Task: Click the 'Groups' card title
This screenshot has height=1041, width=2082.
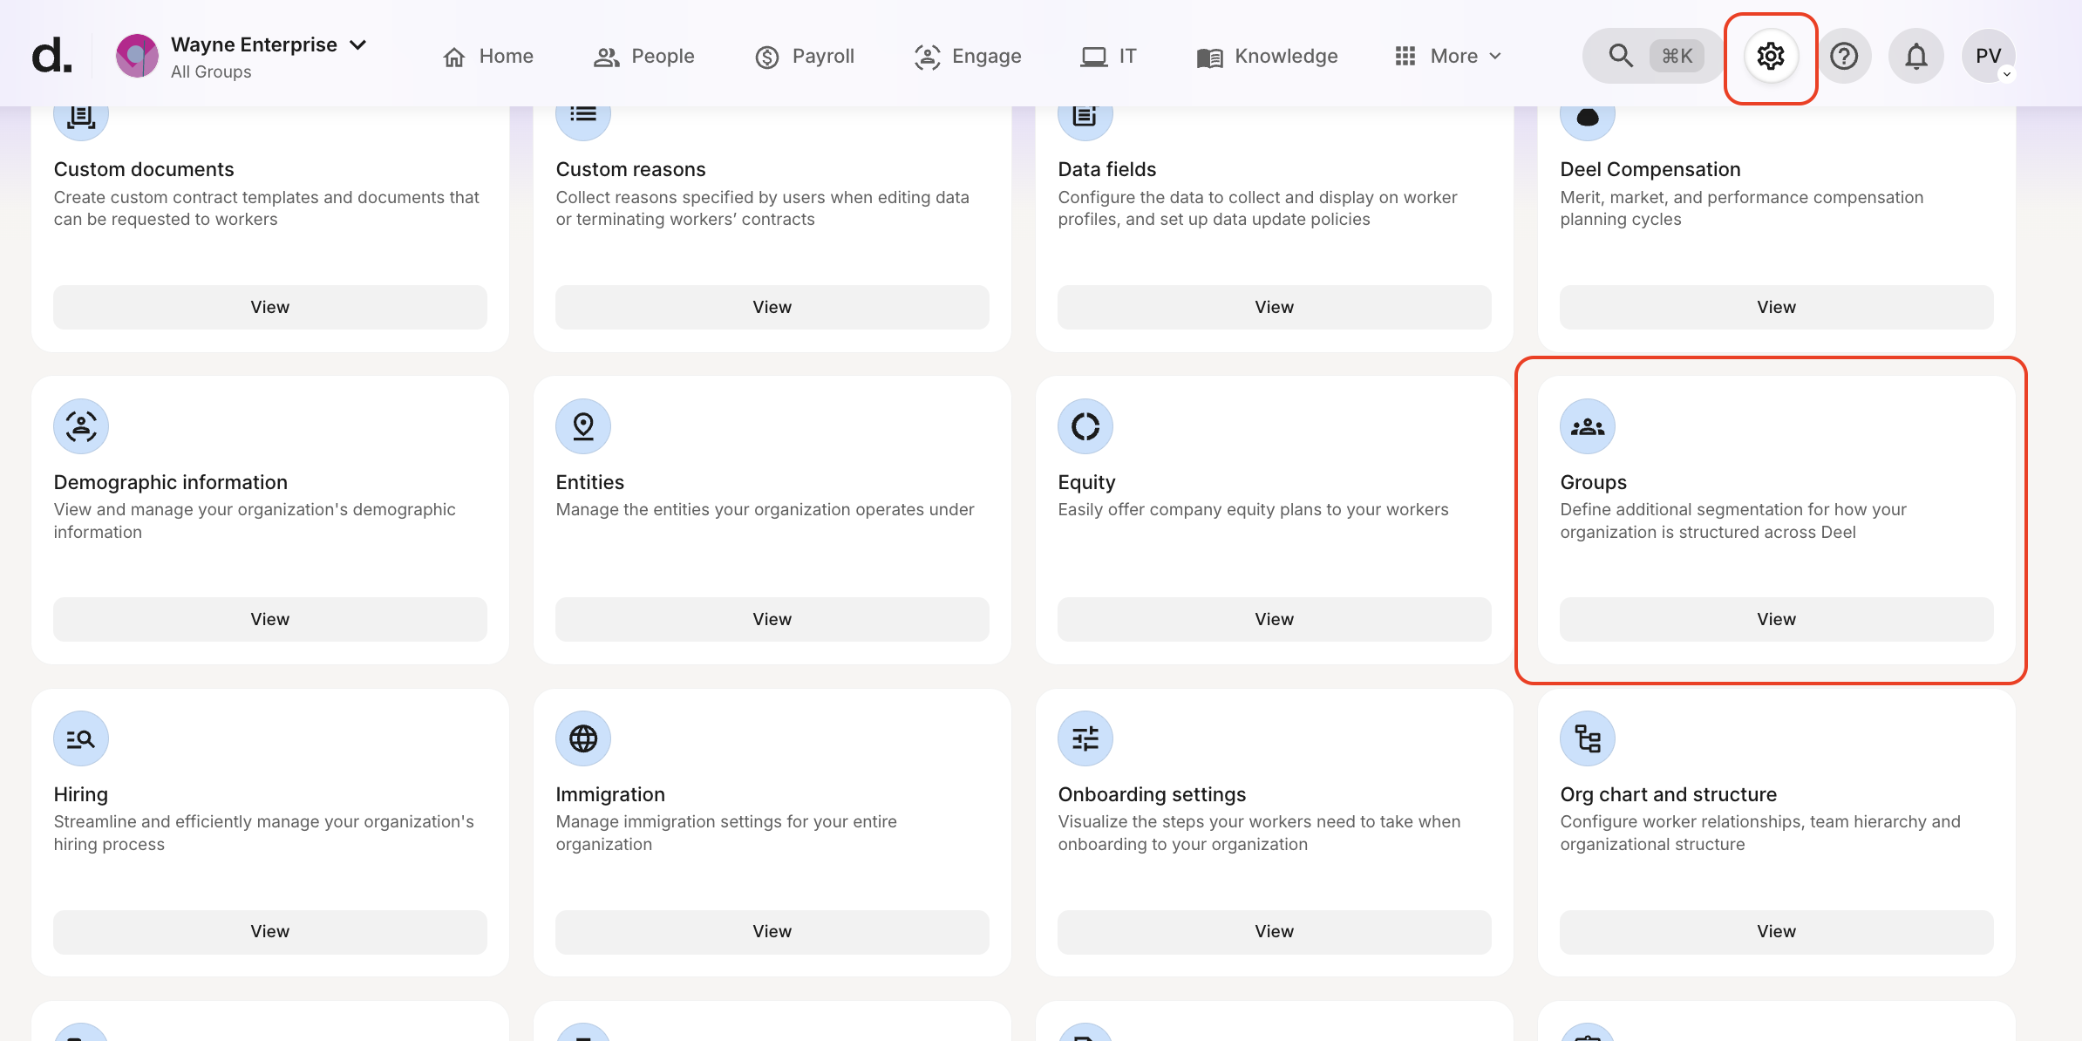Action: tap(1593, 482)
